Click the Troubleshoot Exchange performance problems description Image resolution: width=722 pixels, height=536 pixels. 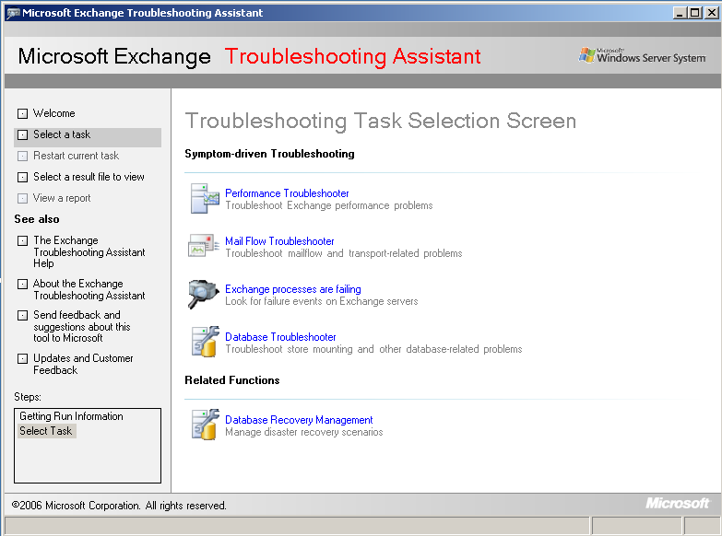[329, 205]
